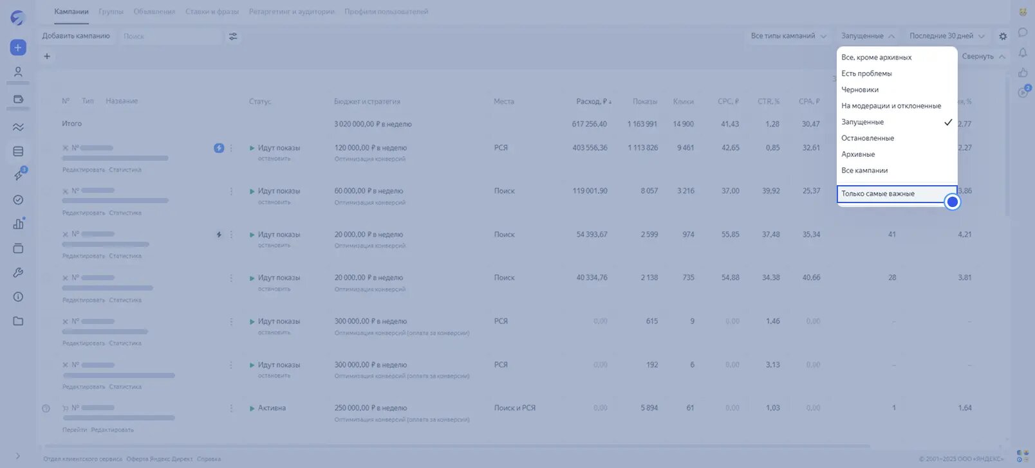This screenshot has width=1035, height=468.
Task: Switch to the Ставки и фразы tab
Action: pyautogui.click(x=212, y=12)
